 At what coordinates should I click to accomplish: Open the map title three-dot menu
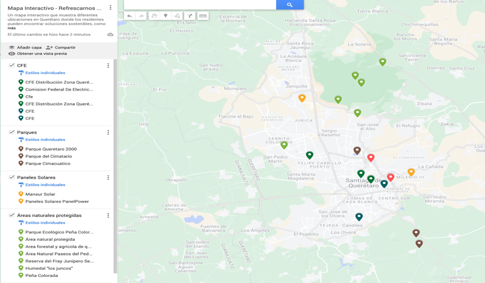point(110,8)
